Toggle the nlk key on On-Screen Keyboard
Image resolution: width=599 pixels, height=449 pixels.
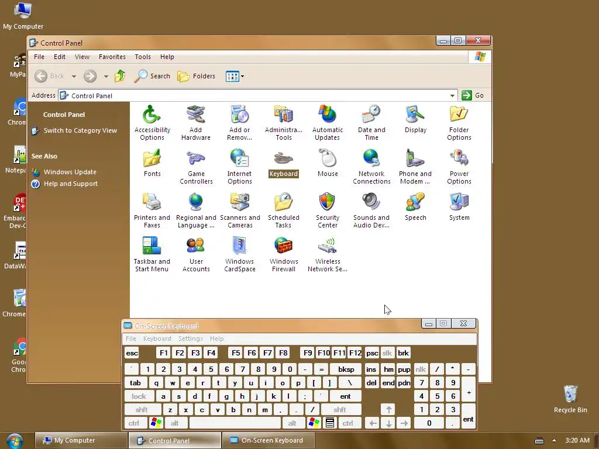[421, 369]
